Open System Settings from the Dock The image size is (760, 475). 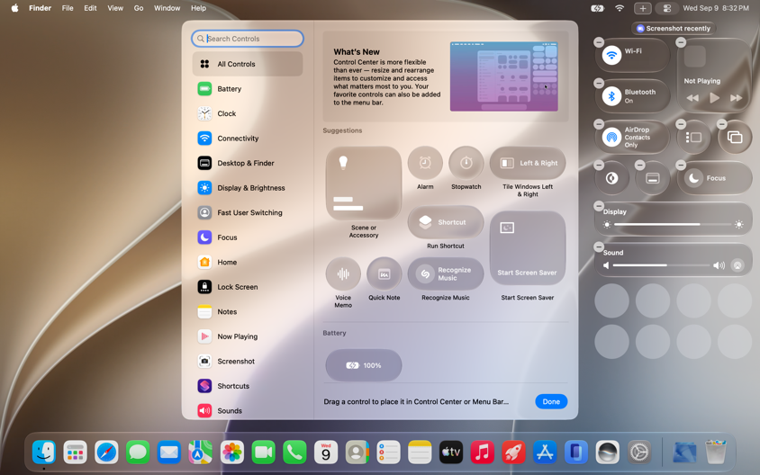point(638,453)
